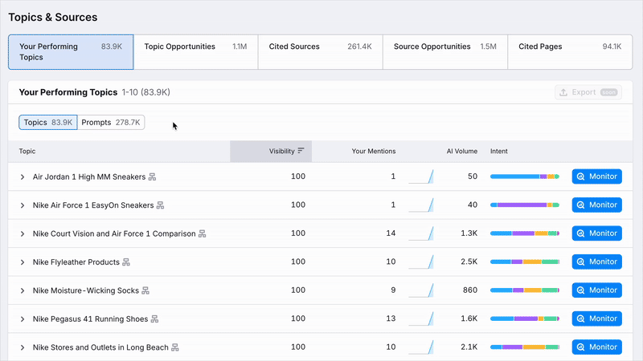Expand the Nike Flyleather Products row
Image resolution: width=643 pixels, height=361 pixels.
coord(23,262)
